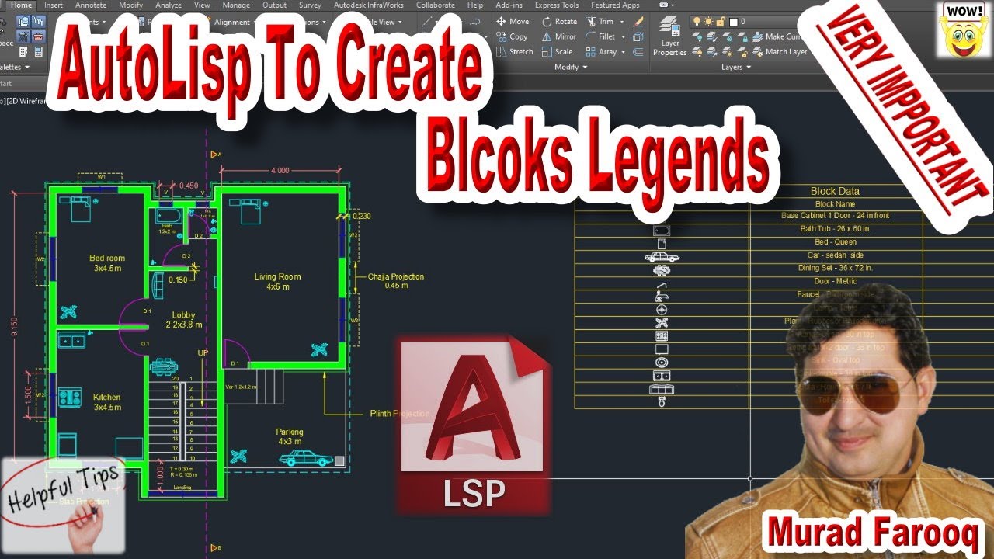The height and width of the screenshot is (559, 994).
Task: Select the car block symbol in legend table
Action: pos(662,256)
